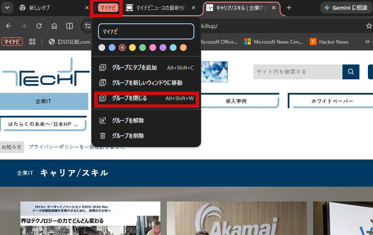Choose the orange group color

183,48
